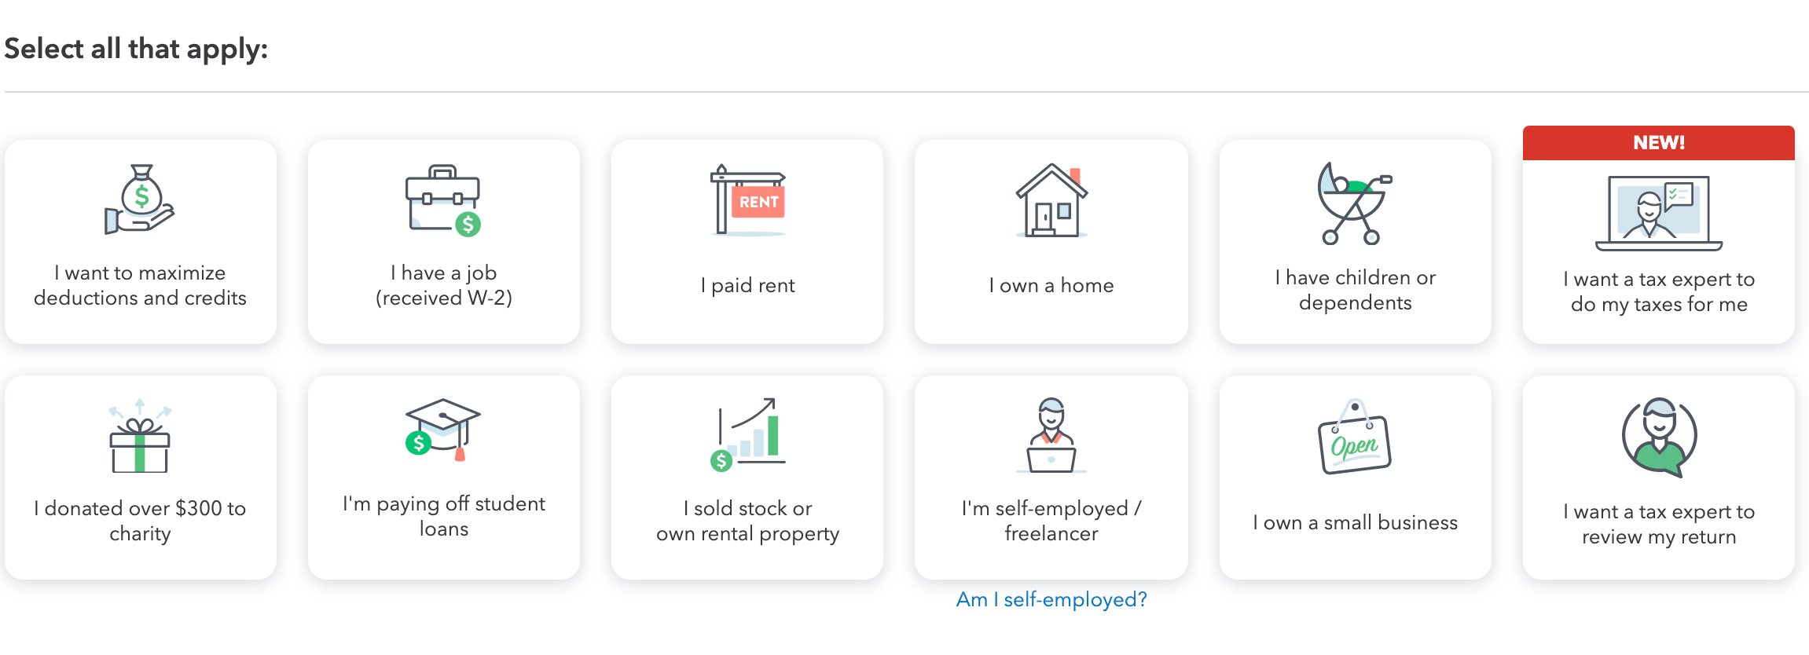The width and height of the screenshot is (1809, 655).
Task: Click the laptop tax expert icon
Action: coord(1659,213)
